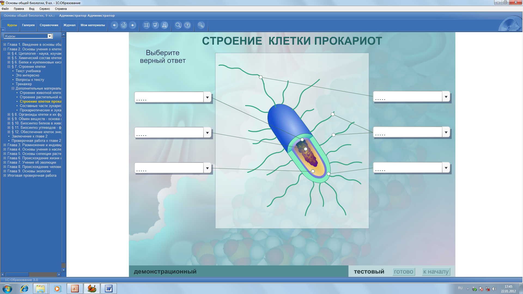Expand Глава 9. Основы экологии node
This screenshot has height=294, width=523.
pyautogui.click(x=5, y=171)
